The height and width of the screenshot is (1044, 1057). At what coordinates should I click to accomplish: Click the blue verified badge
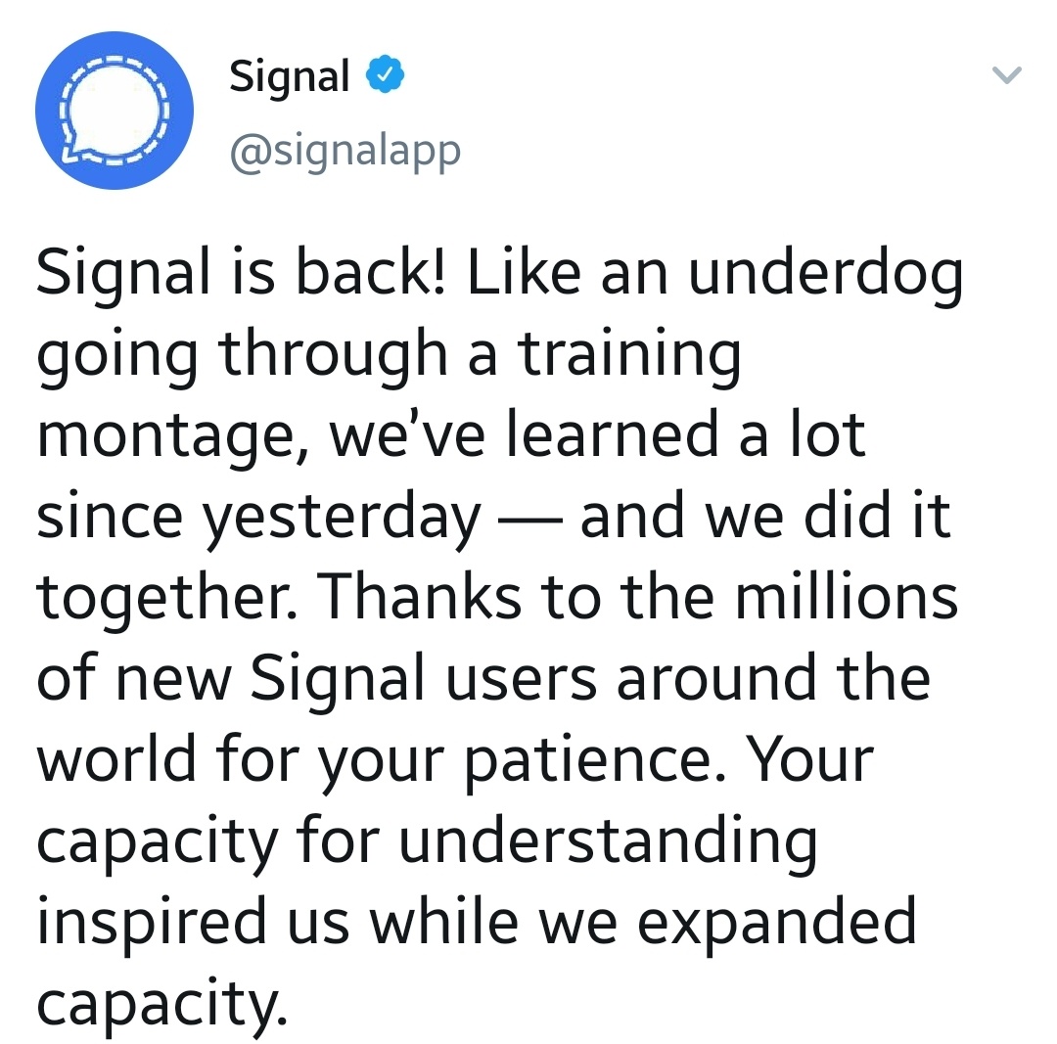tap(385, 74)
